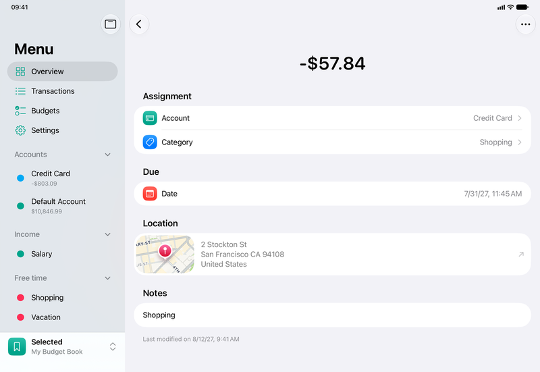Select the Vacation category in sidebar
This screenshot has height=372, width=540.
[62, 317]
